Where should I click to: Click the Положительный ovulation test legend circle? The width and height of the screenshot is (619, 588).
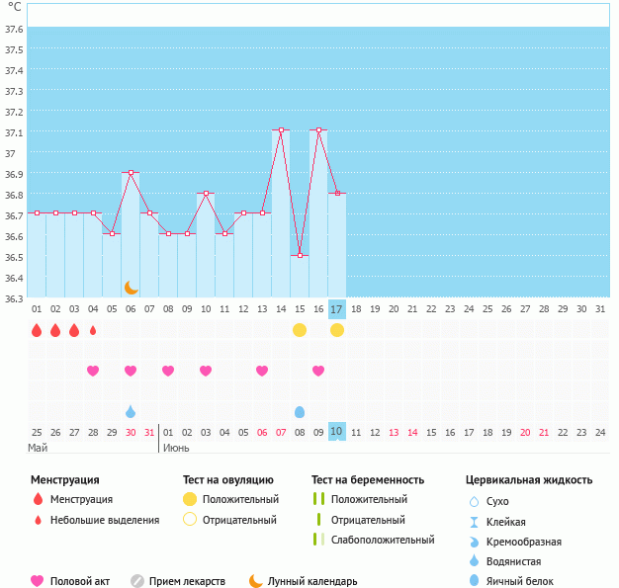(x=190, y=499)
